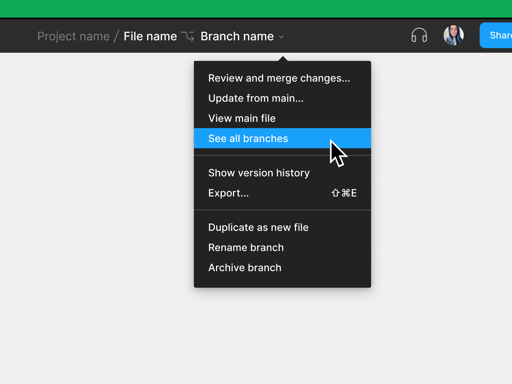Select Update from main
The width and height of the screenshot is (512, 384).
coord(256,98)
